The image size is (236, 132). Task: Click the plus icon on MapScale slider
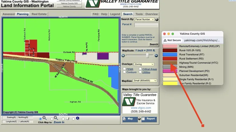pyautogui.click(x=123, y=56)
